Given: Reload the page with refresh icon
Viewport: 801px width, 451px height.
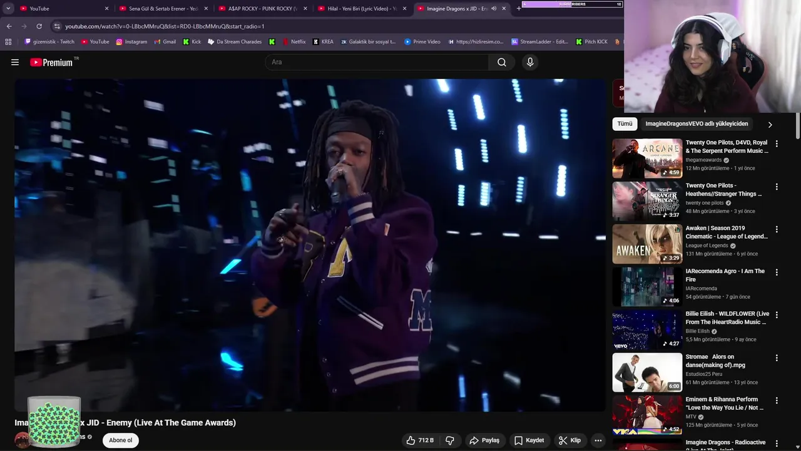Looking at the screenshot, I should pos(39,26).
